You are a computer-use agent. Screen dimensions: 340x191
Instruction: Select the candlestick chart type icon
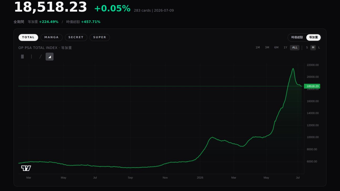click(22, 57)
